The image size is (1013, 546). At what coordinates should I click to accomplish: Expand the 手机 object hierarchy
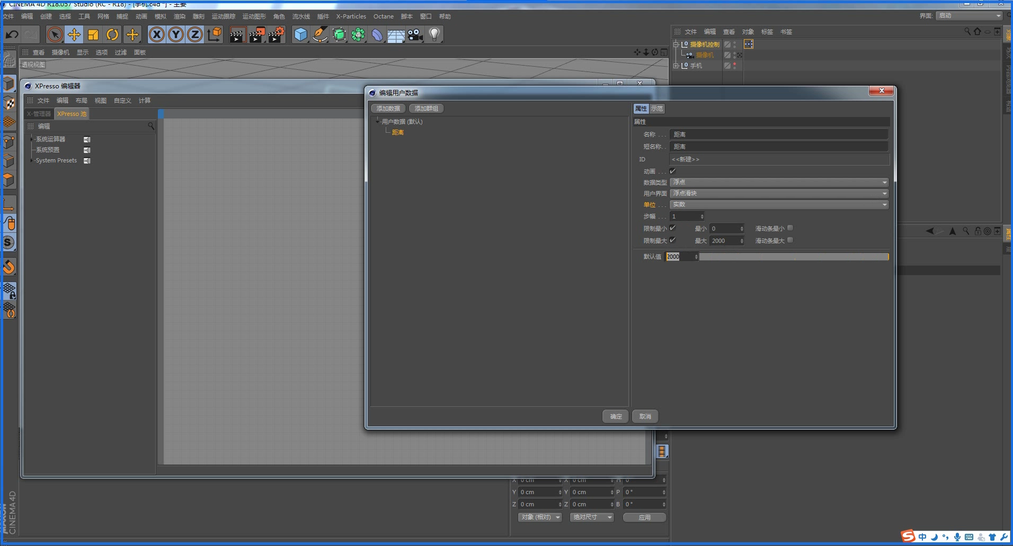(x=676, y=66)
